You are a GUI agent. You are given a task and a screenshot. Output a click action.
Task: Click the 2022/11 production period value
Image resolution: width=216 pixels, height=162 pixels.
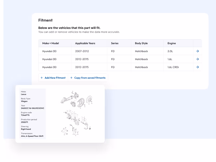pyautogui.click(x=25, y=122)
